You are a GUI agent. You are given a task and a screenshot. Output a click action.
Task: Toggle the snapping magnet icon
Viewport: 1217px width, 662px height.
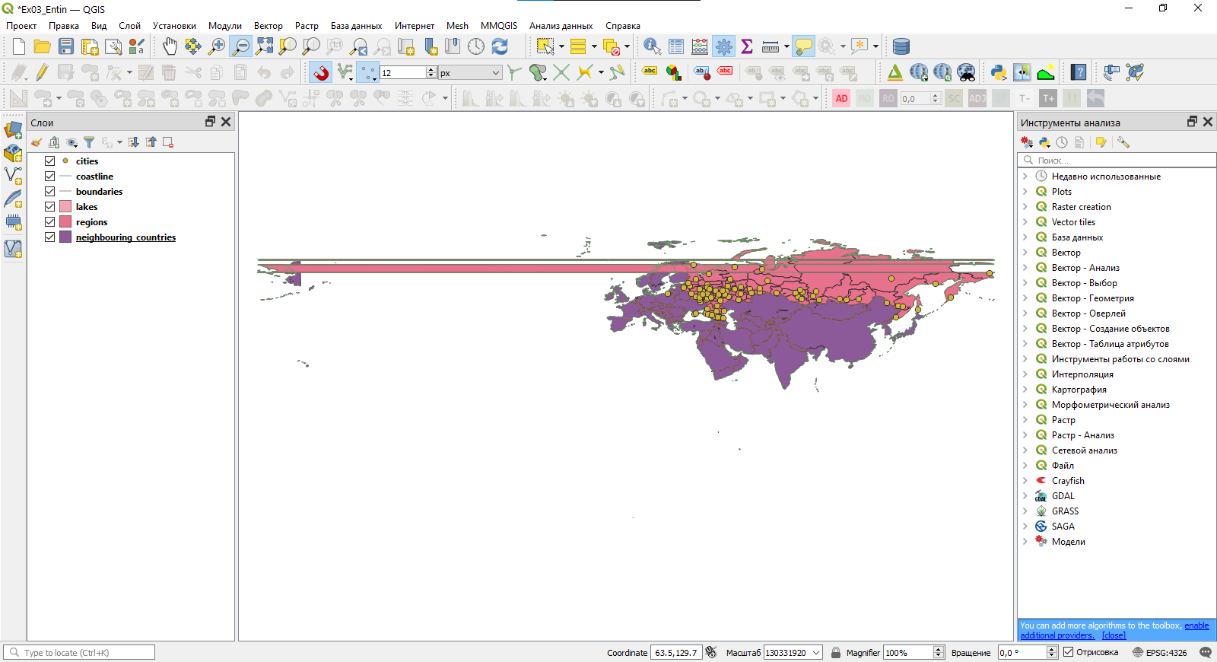click(x=321, y=72)
